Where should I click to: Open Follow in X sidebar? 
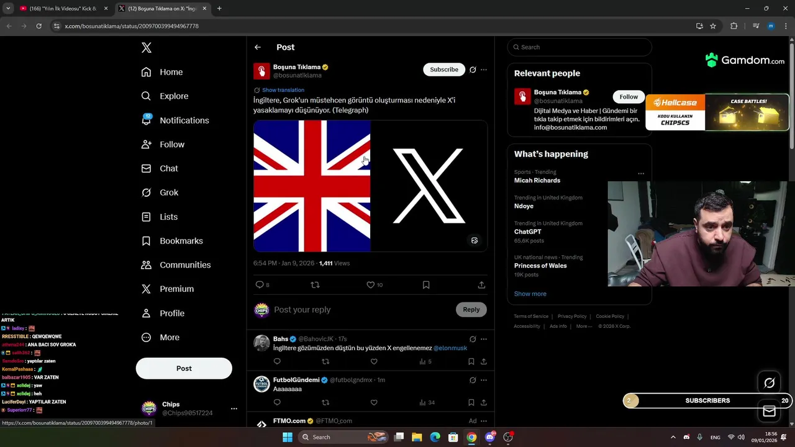163,144
